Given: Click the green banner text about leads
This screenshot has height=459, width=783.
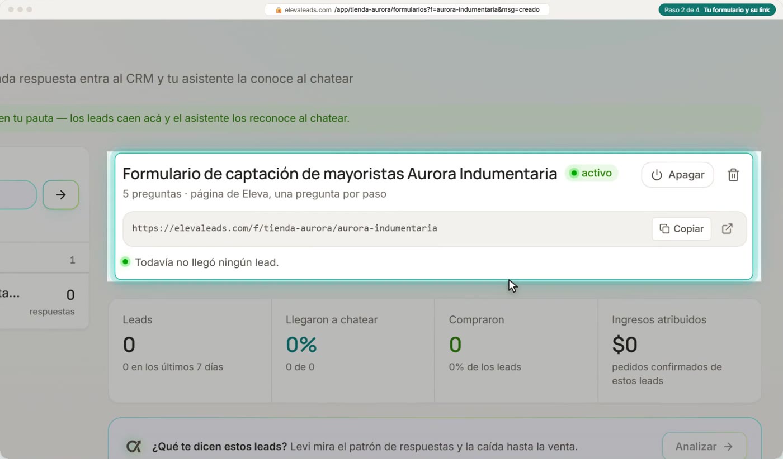Looking at the screenshot, I should coord(174,118).
